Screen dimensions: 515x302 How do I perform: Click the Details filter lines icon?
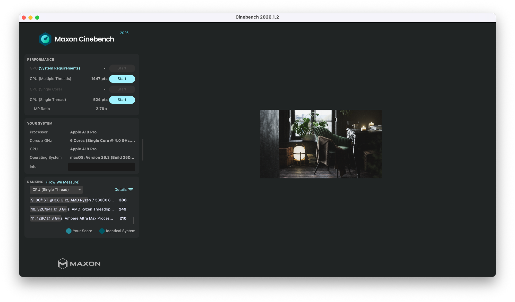131,190
